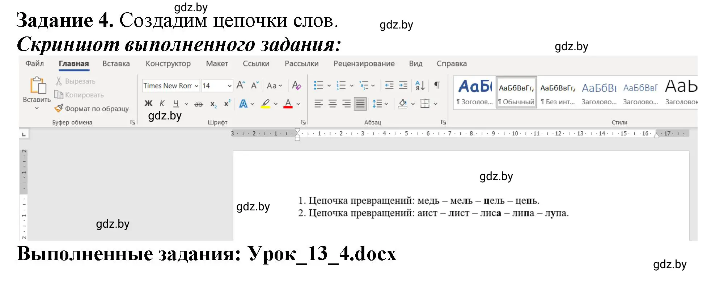Click the borders grid icon
The image size is (707, 284).
[x=425, y=104]
